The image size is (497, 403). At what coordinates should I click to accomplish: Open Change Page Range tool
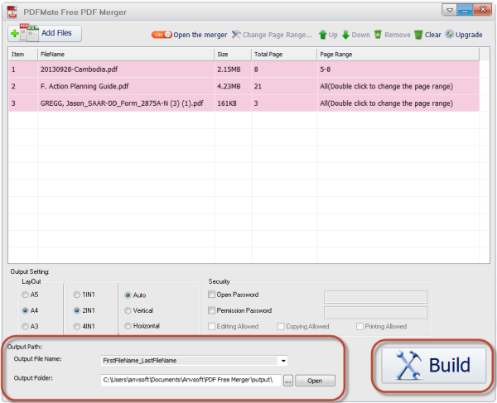coord(272,35)
